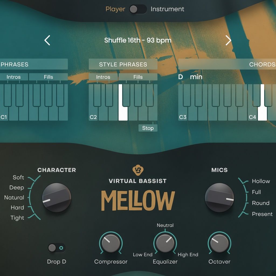
Task: Click the Equalizer knob
Action: pos(165,243)
